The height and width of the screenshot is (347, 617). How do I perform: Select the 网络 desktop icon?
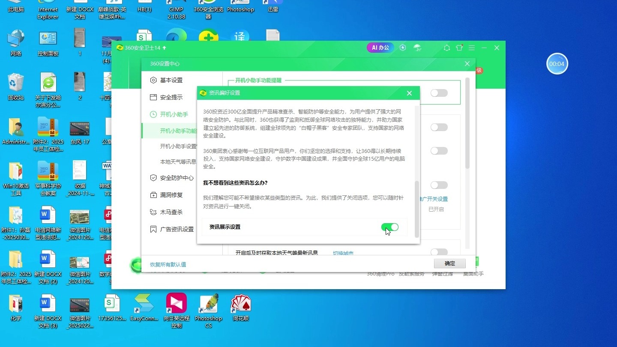pyautogui.click(x=16, y=43)
